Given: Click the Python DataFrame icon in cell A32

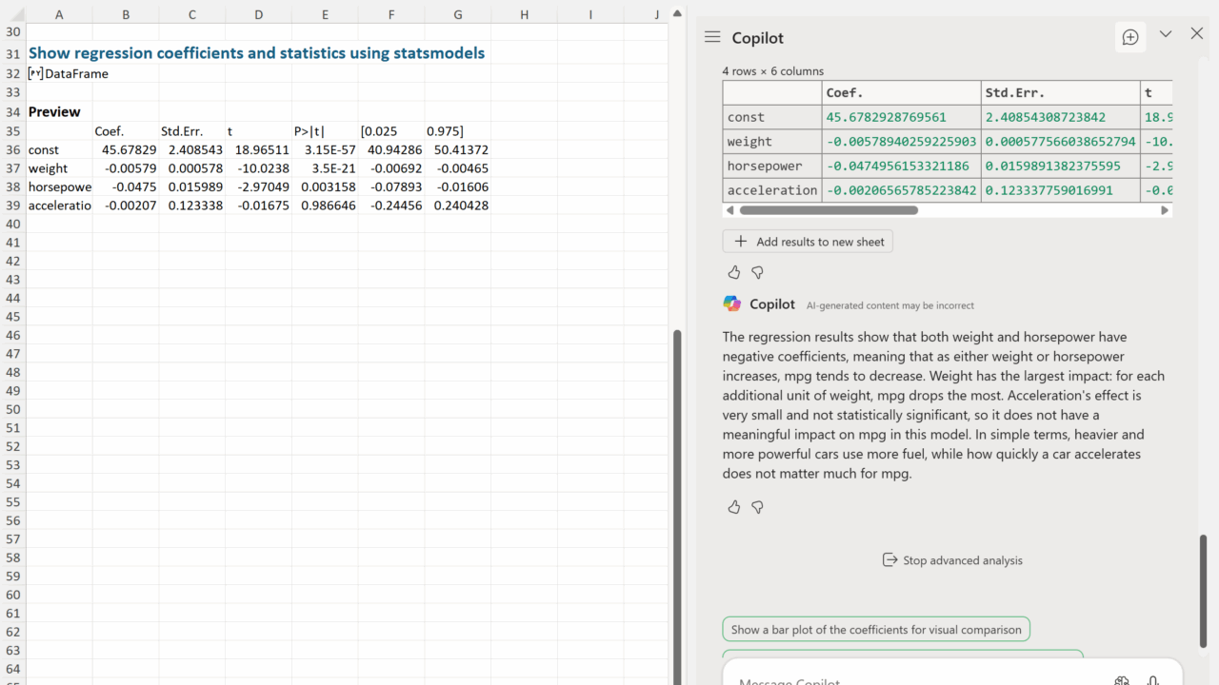Looking at the screenshot, I should click(35, 73).
